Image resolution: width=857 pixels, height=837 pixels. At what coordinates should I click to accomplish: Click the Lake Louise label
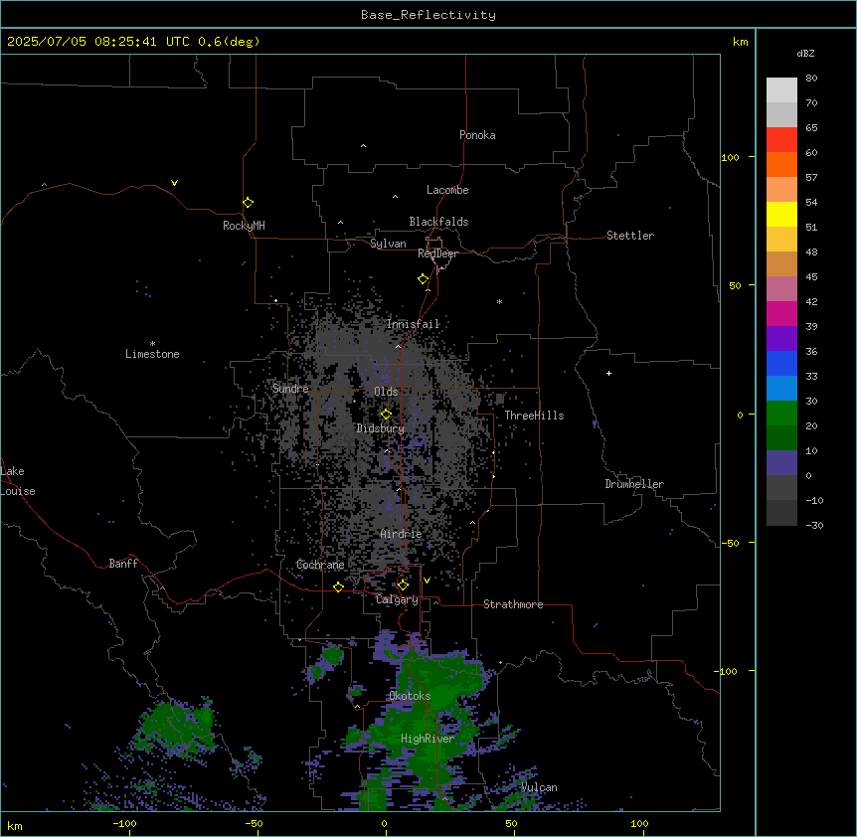[18, 481]
